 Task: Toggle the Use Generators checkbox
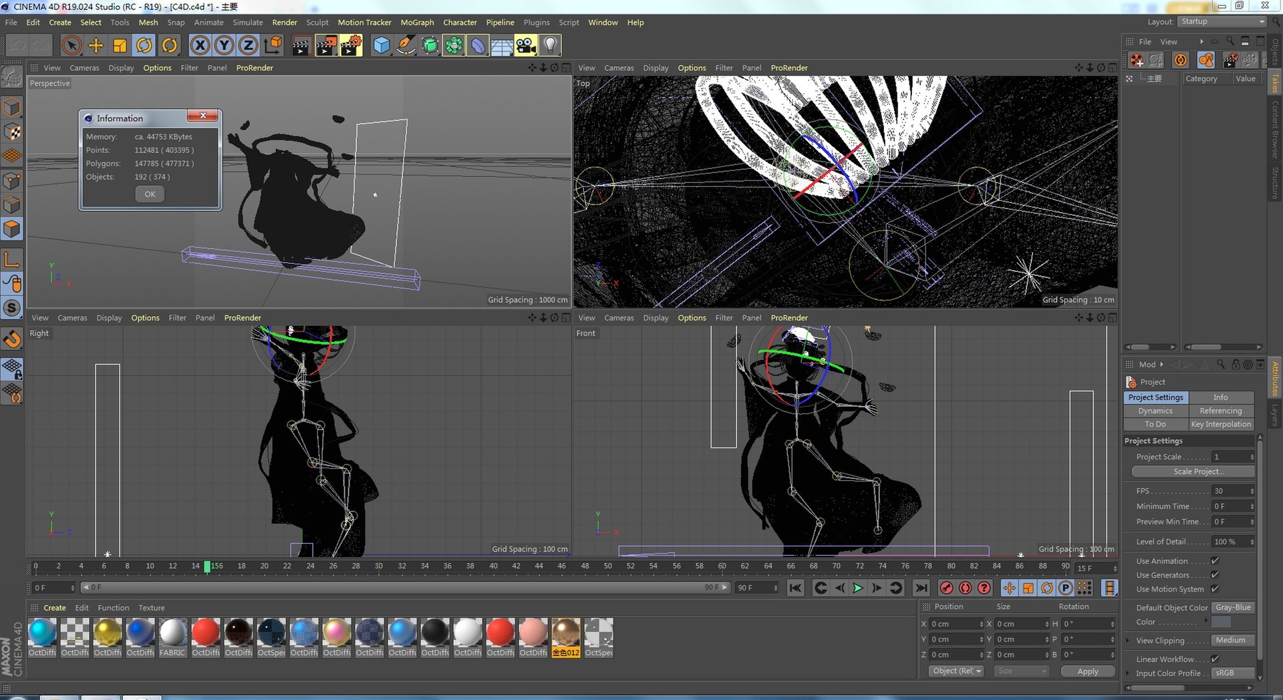(1215, 575)
